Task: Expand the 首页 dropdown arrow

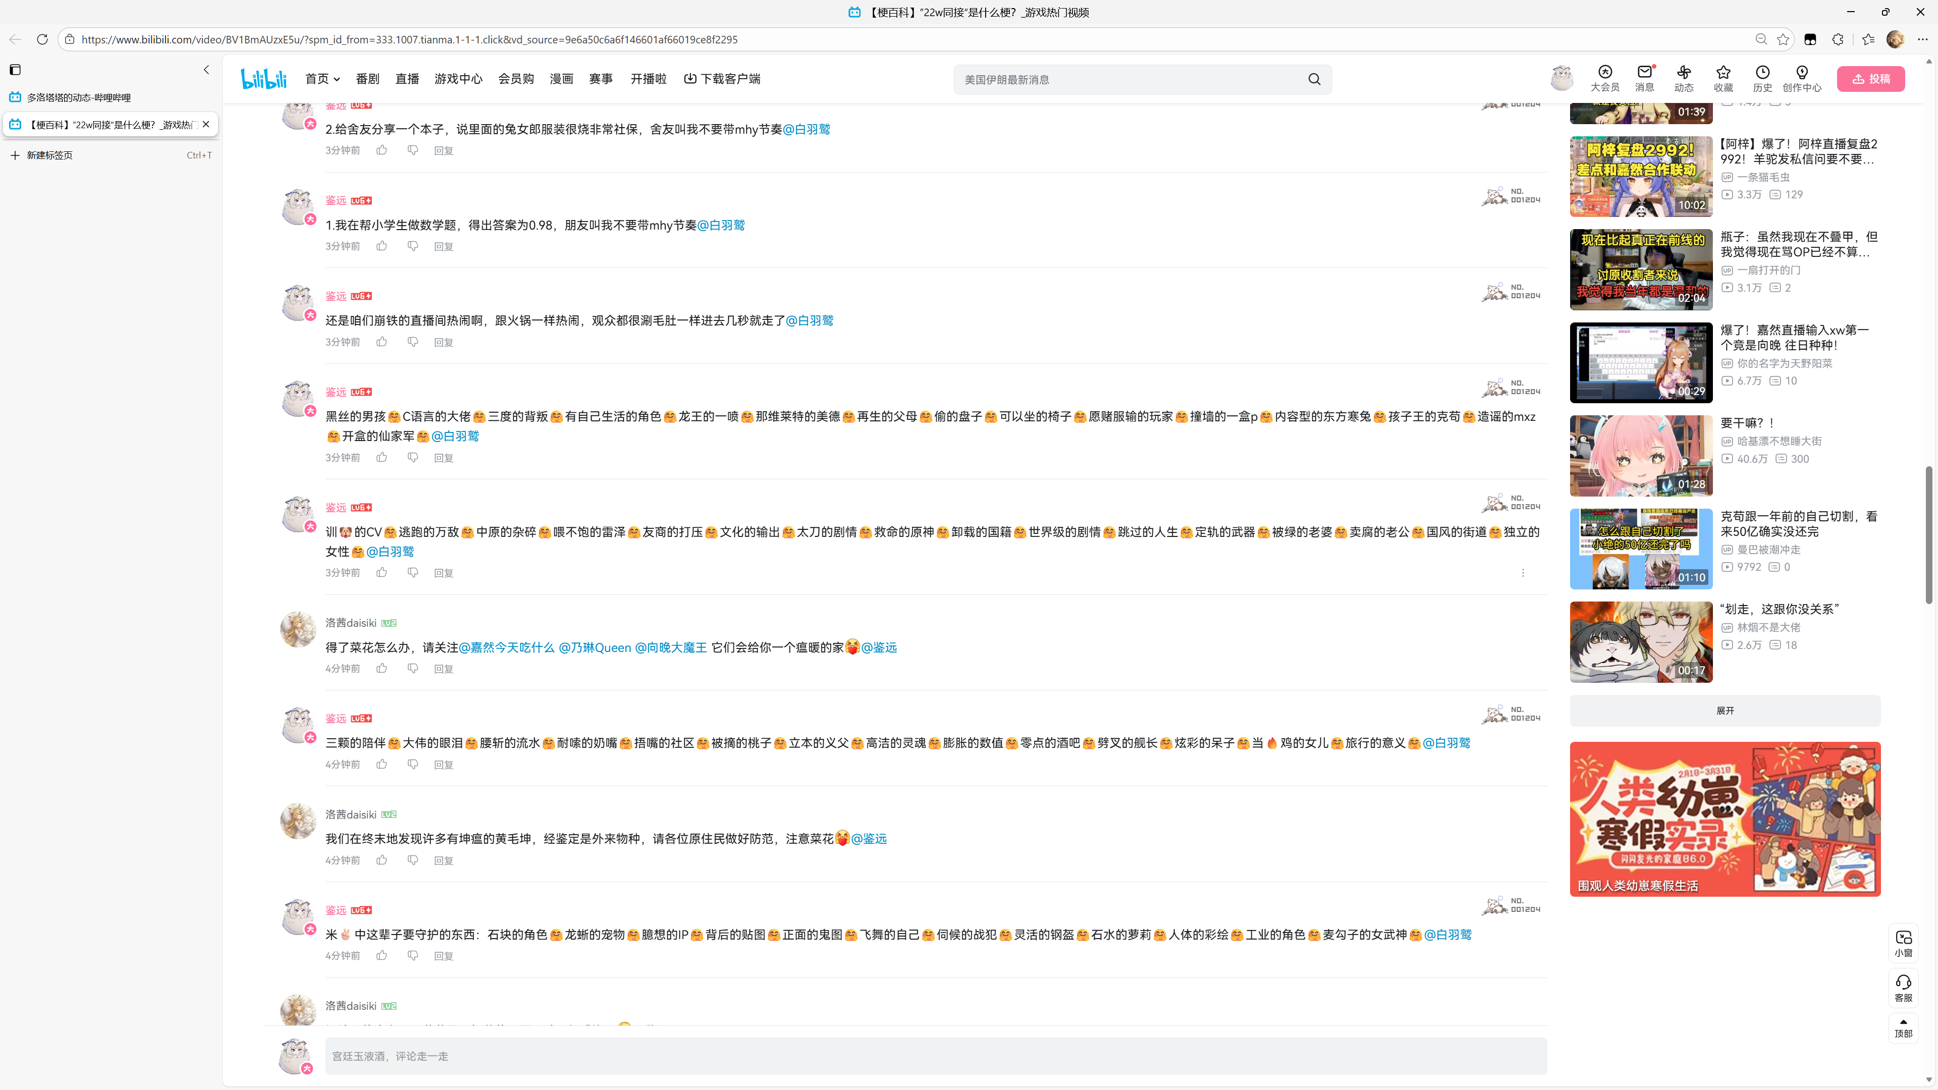Action: click(336, 79)
